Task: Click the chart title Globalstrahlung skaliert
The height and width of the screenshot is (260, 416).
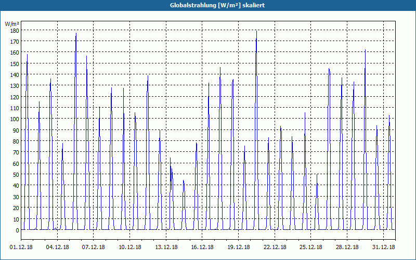Action: tap(217, 5)
